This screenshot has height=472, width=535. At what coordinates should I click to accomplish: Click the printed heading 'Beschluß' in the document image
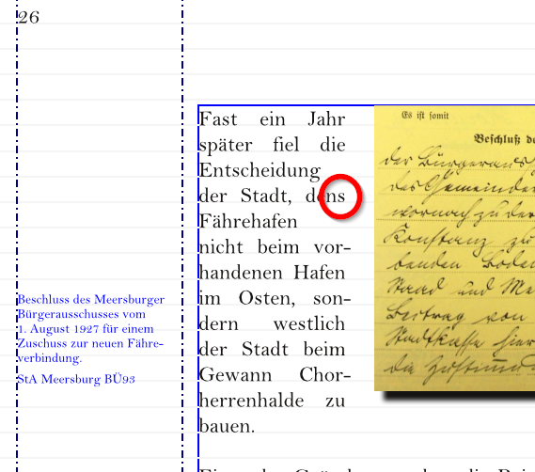(497, 139)
